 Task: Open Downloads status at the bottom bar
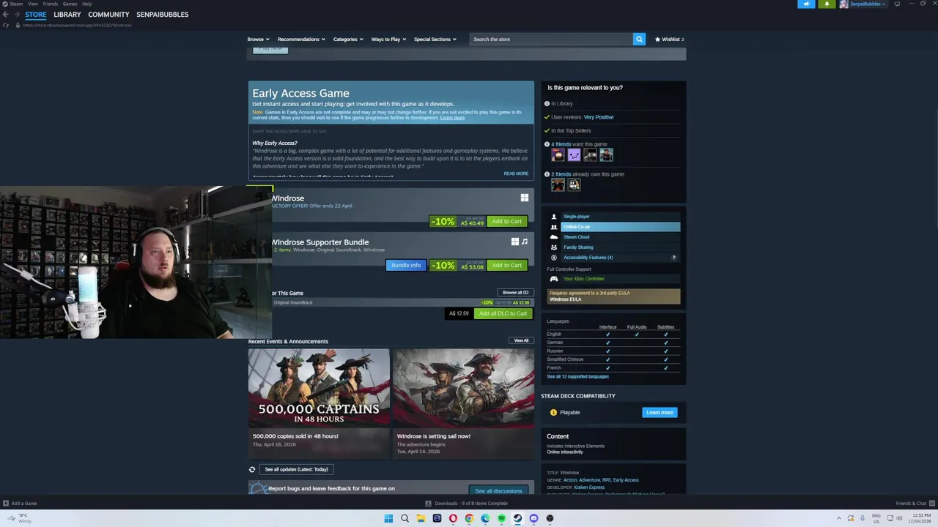coord(467,504)
